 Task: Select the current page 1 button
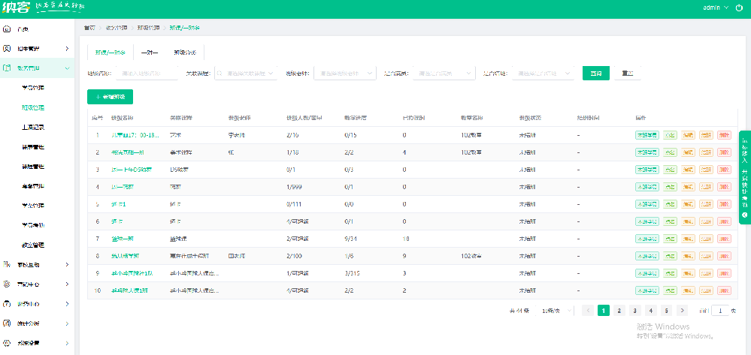coord(604,311)
